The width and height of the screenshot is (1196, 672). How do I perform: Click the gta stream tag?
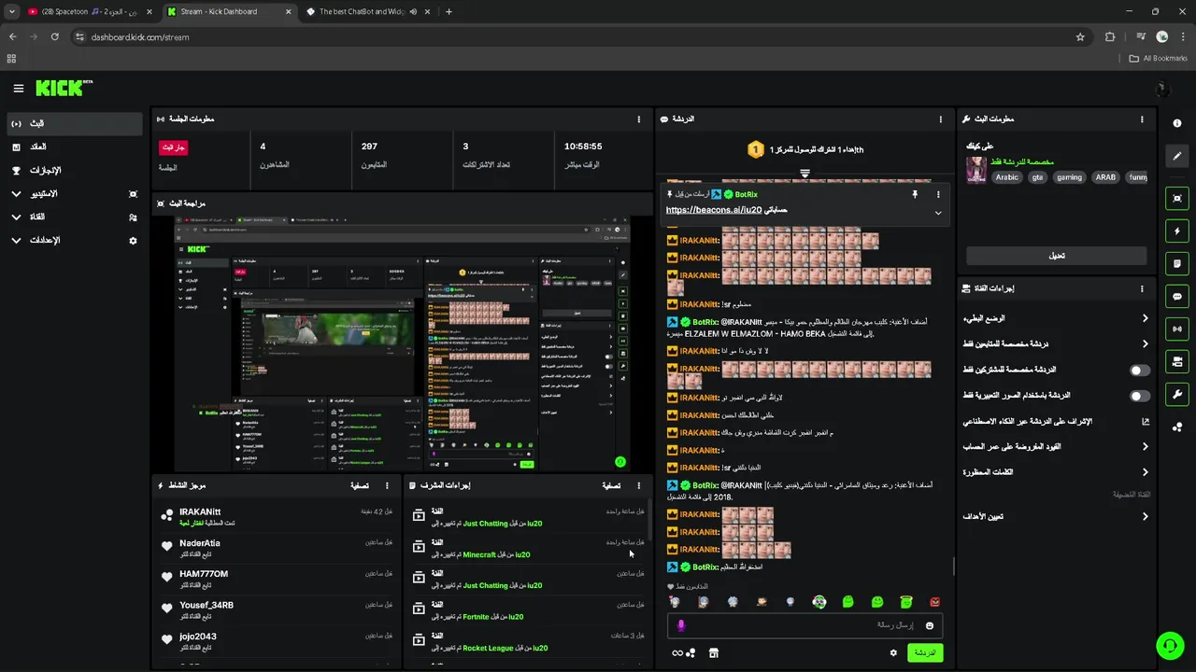pyautogui.click(x=1037, y=177)
